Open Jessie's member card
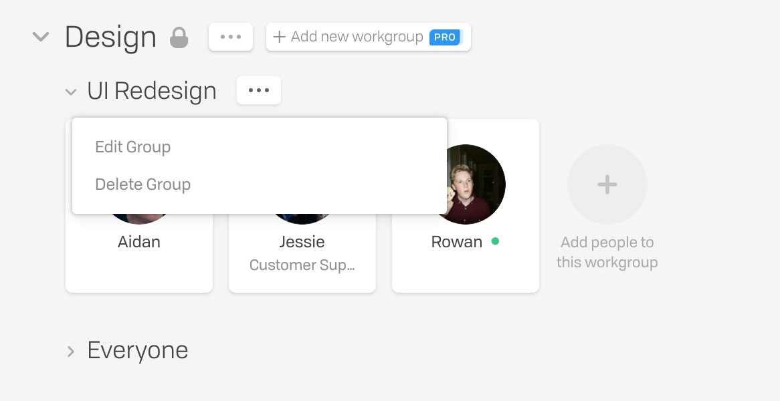This screenshot has height=401, width=780. click(302, 253)
